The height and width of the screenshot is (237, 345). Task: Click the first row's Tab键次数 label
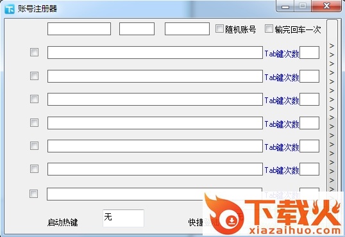(282, 54)
